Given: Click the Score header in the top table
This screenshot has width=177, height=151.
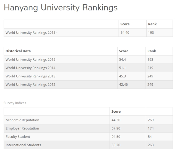Looking at the screenshot, I should (x=125, y=24).
